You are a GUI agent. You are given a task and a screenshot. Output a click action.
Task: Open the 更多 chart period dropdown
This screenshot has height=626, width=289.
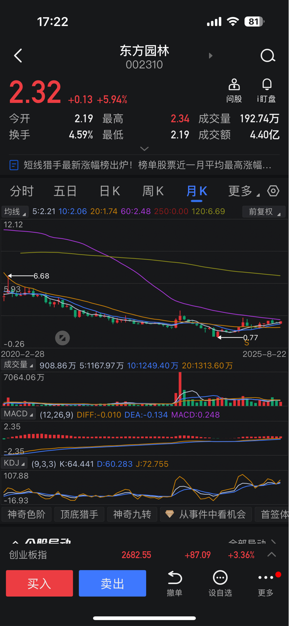pos(244,191)
